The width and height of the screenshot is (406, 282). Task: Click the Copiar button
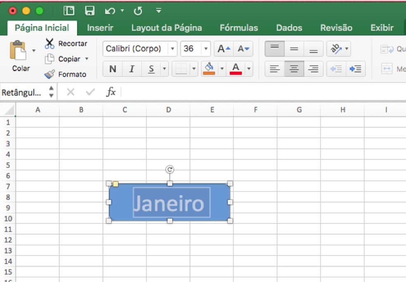click(63, 59)
